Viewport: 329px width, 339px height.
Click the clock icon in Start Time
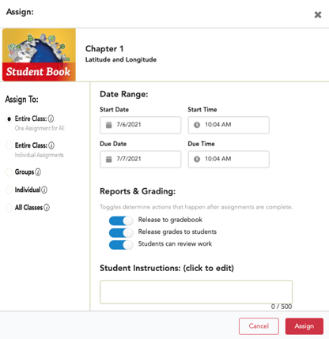coord(197,125)
